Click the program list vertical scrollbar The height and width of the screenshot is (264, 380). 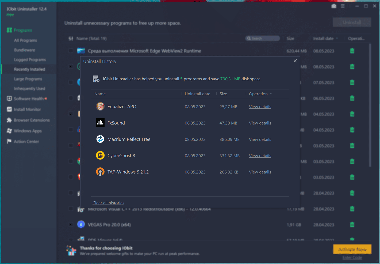(370, 105)
